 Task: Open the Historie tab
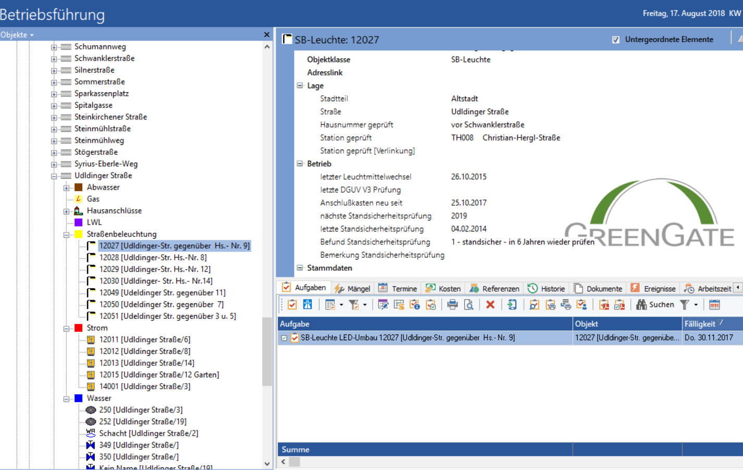click(x=546, y=289)
